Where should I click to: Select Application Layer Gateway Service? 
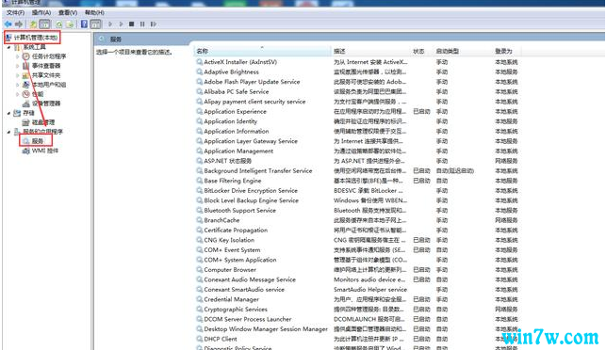(251, 141)
